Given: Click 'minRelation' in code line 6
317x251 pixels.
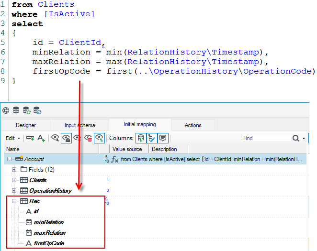Looking at the screenshot, I should 61,52.
